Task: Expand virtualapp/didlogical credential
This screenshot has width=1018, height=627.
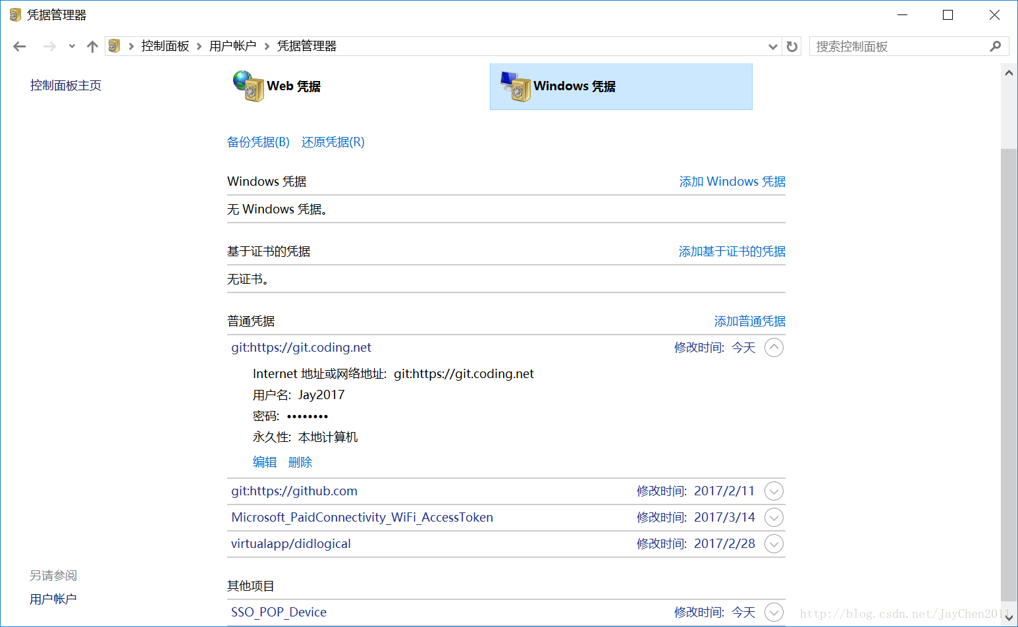Action: click(774, 544)
